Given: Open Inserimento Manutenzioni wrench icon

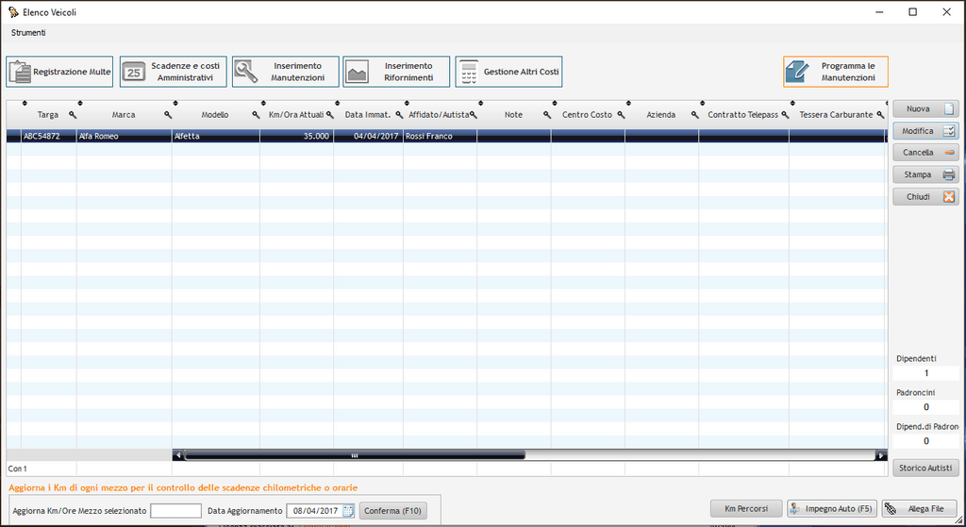Looking at the screenshot, I should [x=246, y=72].
